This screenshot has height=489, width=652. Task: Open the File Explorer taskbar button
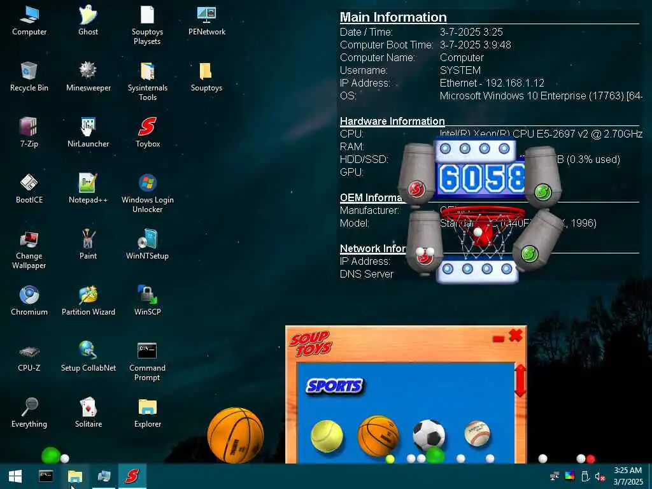tap(75, 476)
